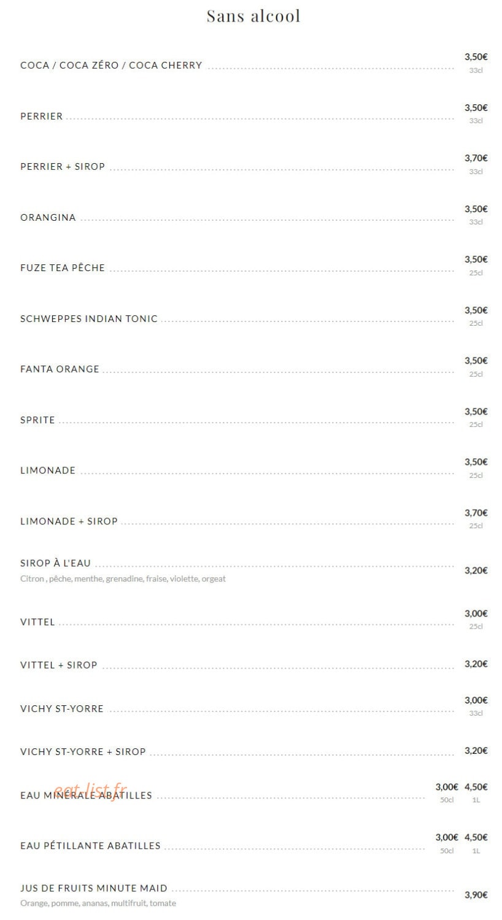Select the Coca / Coca Zéro / Coca Cherry item
Image resolution: width=502 pixels, height=920 pixels.
(x=111, y=65)
